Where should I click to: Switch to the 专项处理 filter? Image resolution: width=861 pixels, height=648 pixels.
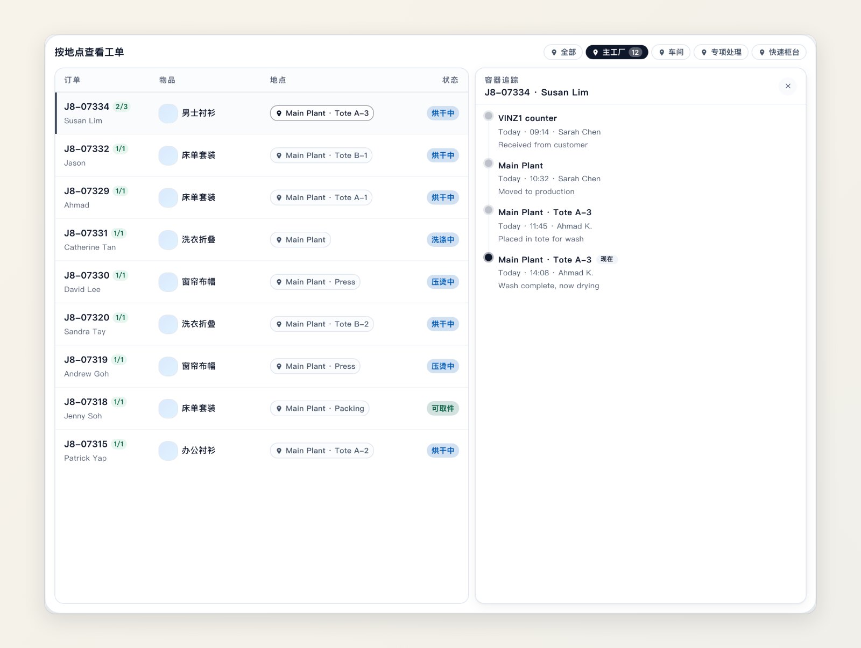pos(721,52)
